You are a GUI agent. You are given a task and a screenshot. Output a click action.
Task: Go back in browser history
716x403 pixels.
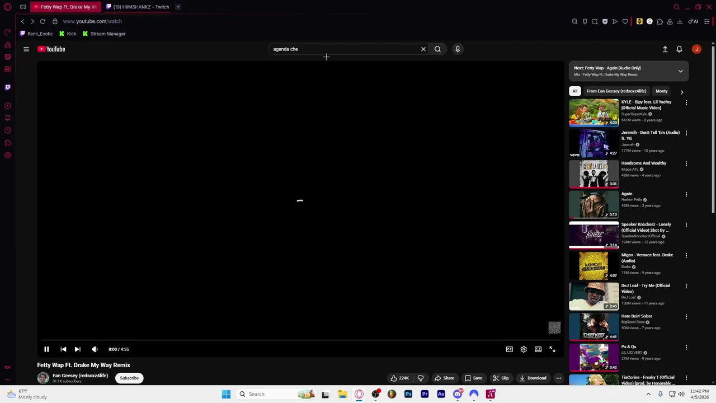(x=22, y=21)
